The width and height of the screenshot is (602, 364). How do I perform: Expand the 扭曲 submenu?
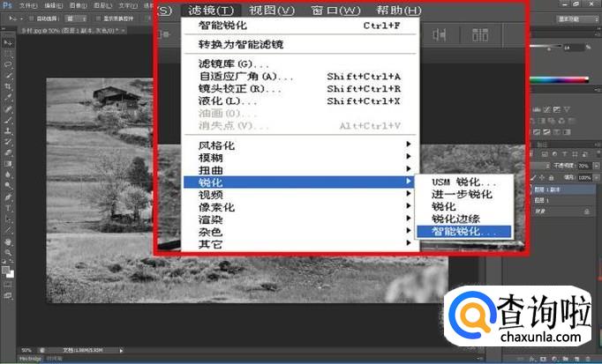point(300,170)
